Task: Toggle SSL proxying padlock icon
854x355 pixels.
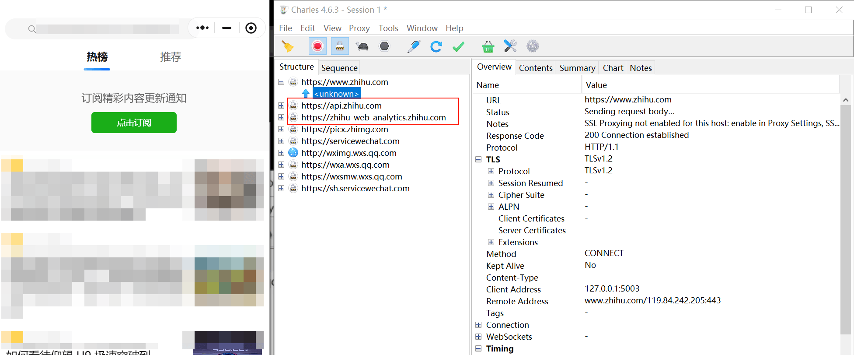Action: [x=340, y=46]
